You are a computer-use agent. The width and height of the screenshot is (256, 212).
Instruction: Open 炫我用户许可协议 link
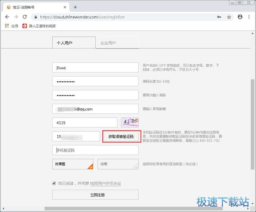[105, 183]
